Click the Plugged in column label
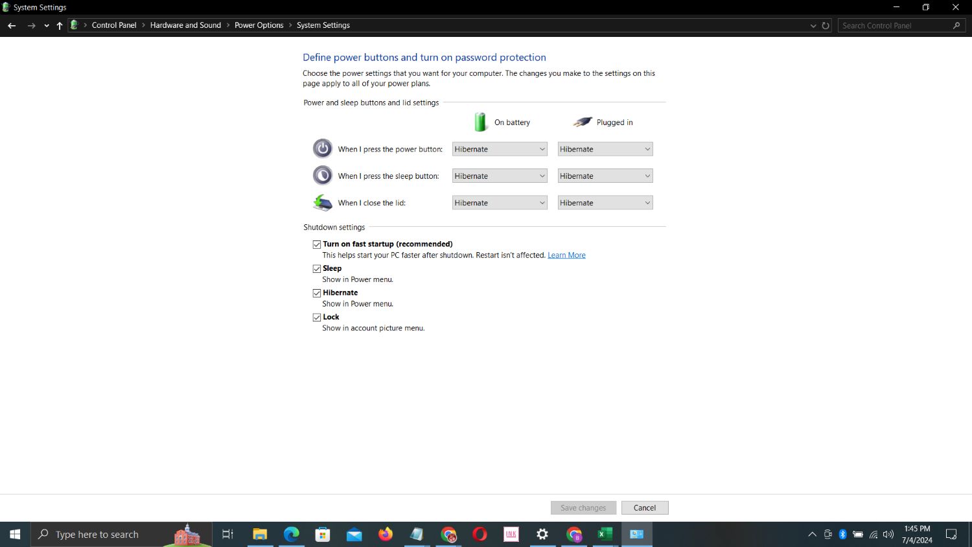Image resolution: width=972 pixels, height=547 pixels. 614,122
